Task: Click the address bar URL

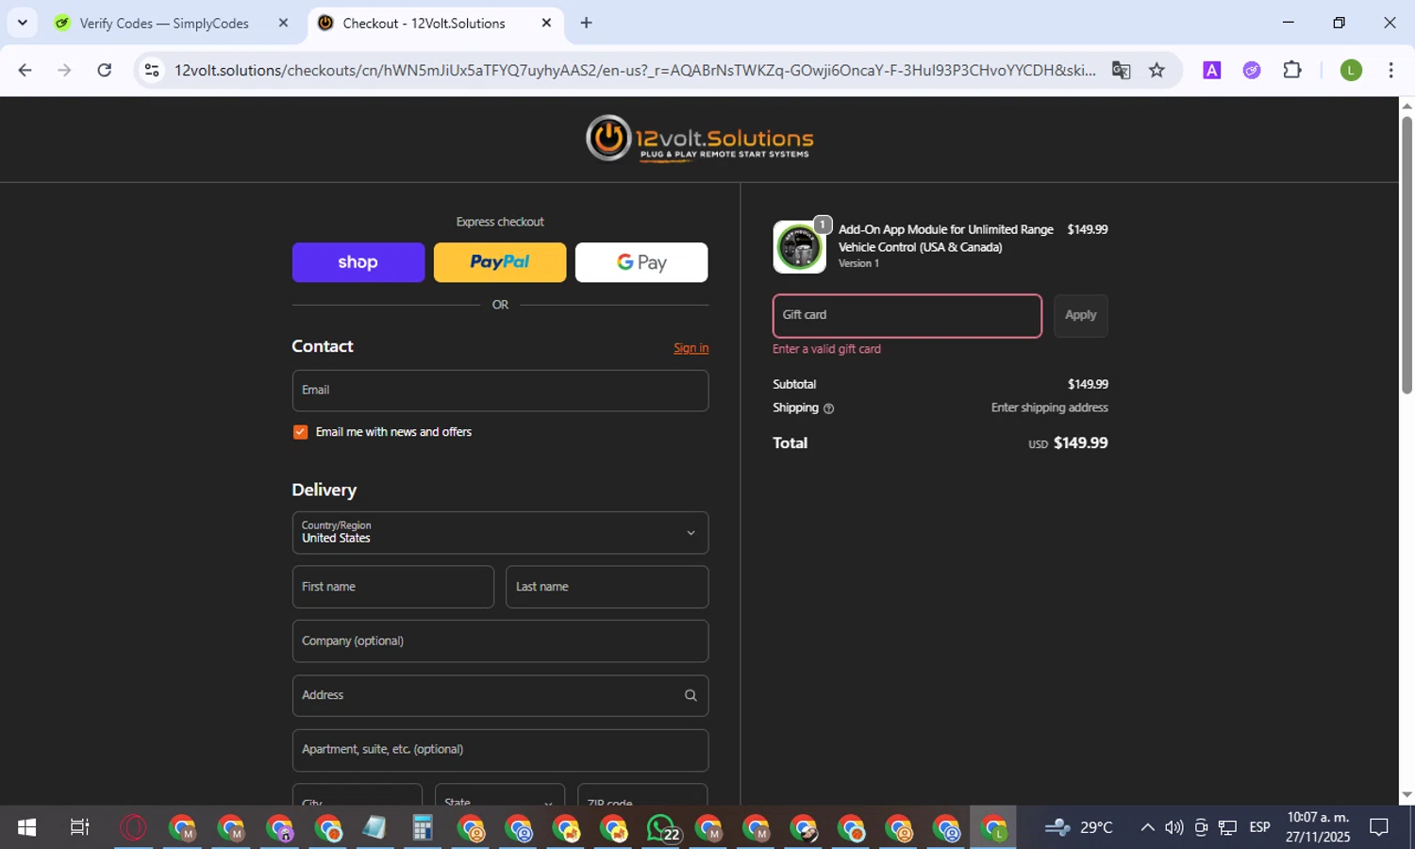Action: tap(635, 70)
